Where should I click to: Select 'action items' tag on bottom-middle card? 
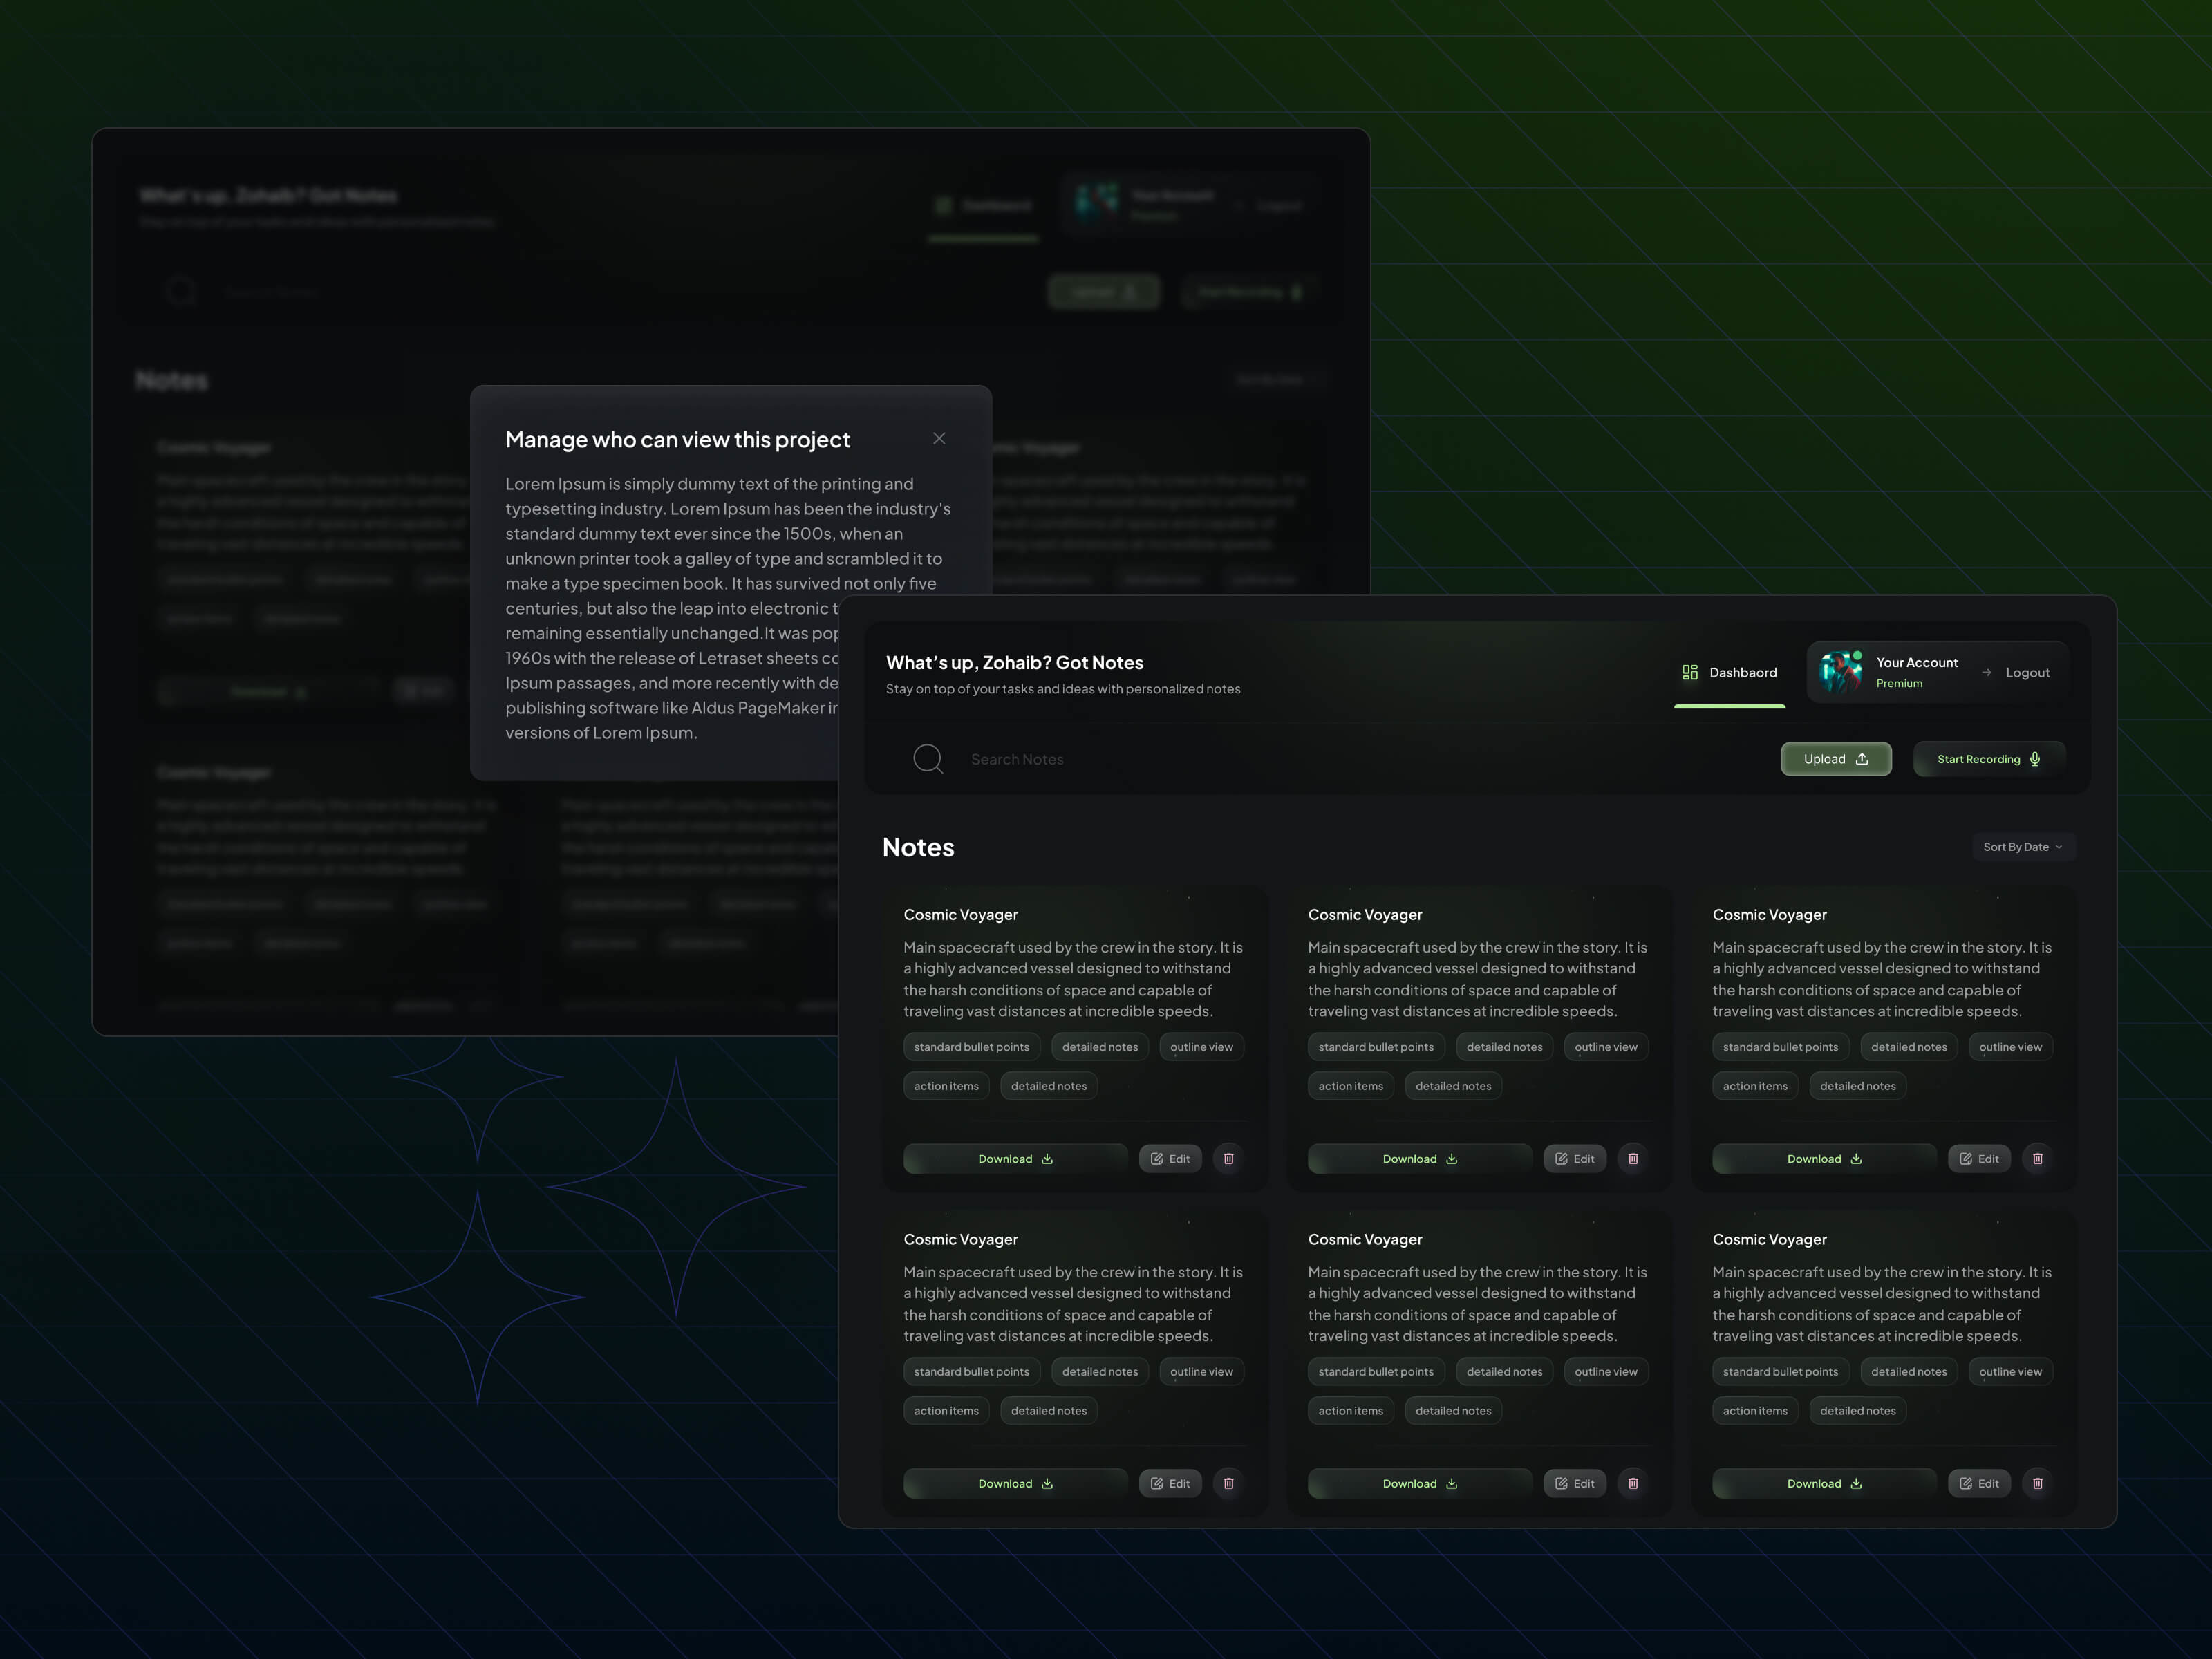[1351, 1411]
